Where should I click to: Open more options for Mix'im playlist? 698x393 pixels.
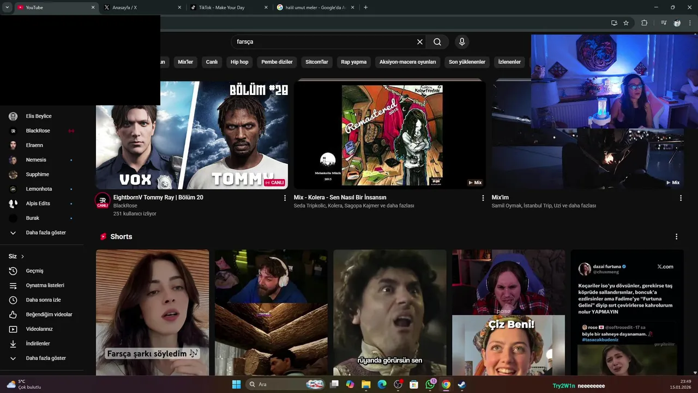pos(681,198)
